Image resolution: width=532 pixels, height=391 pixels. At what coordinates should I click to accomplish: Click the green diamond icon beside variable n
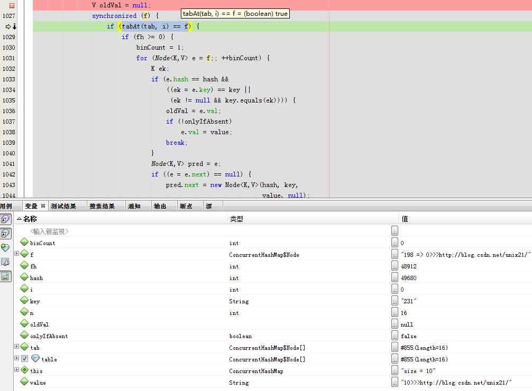[x=24, y=312]
